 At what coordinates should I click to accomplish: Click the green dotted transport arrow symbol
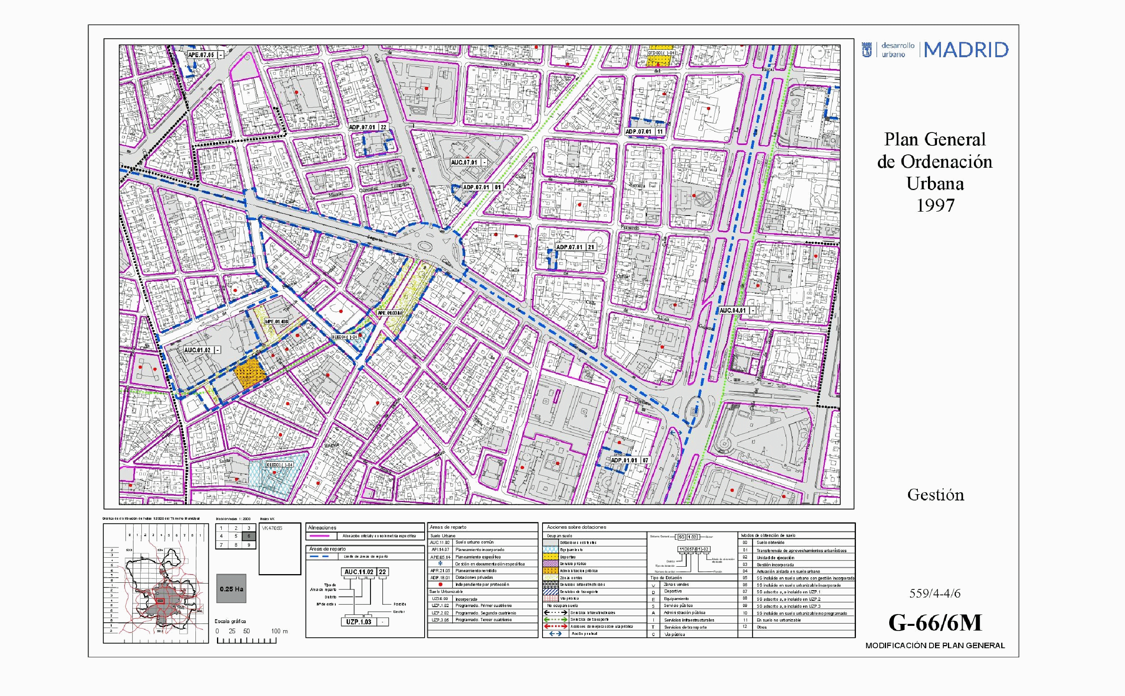coord(555,620)
